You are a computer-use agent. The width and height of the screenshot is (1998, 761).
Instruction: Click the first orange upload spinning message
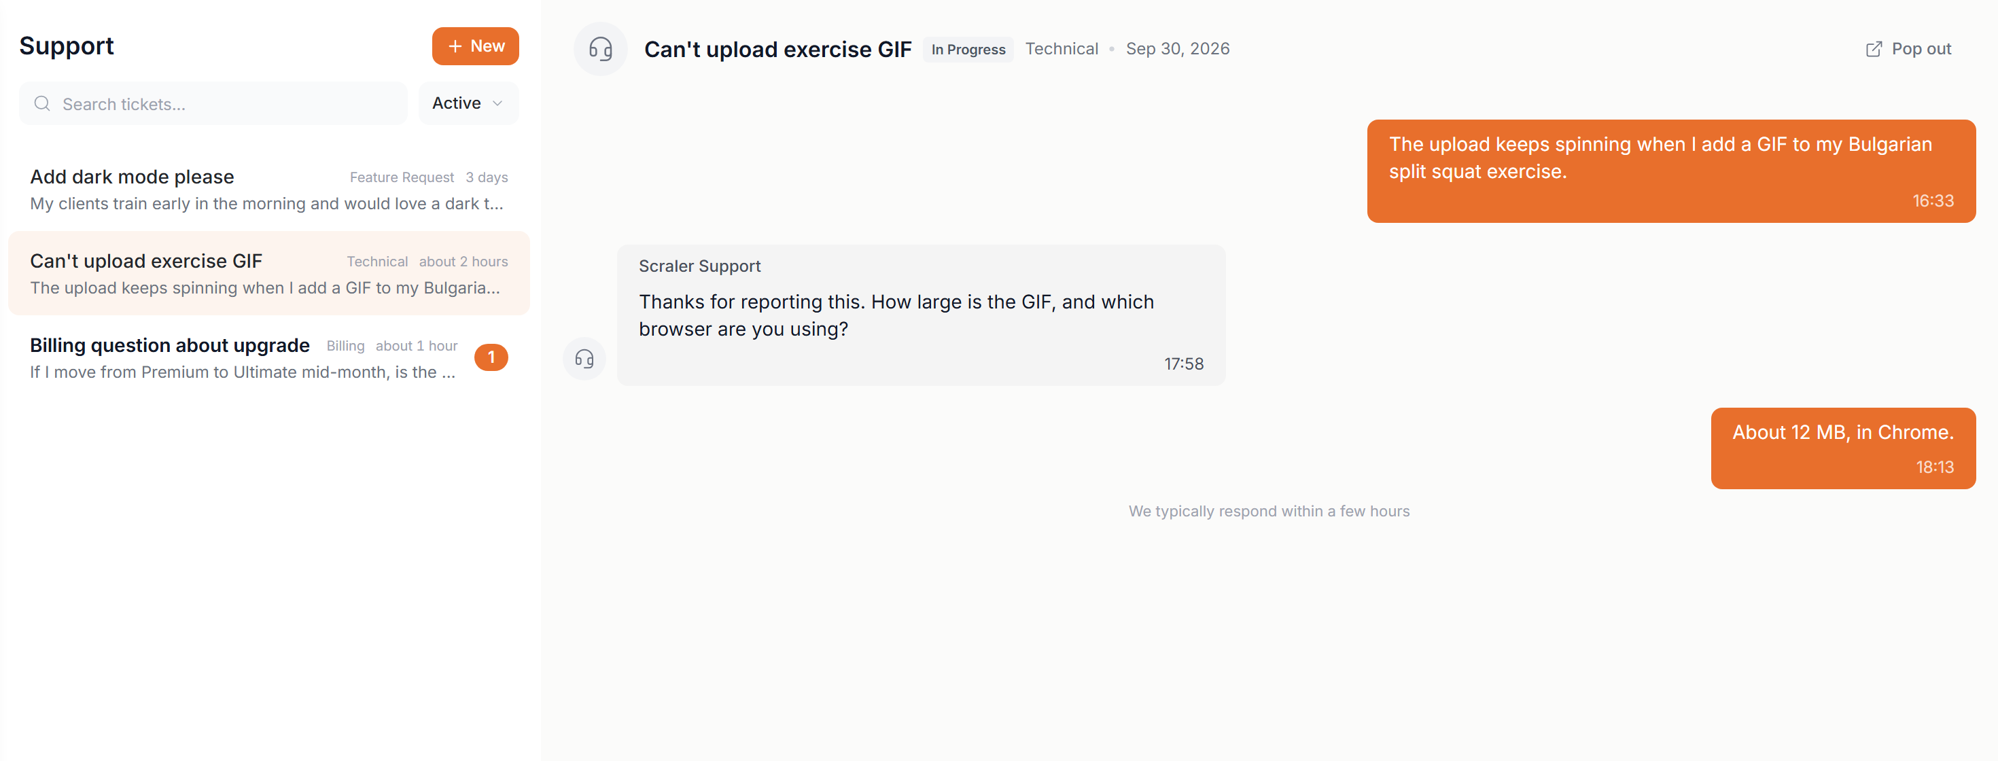tap(1670, 171)
